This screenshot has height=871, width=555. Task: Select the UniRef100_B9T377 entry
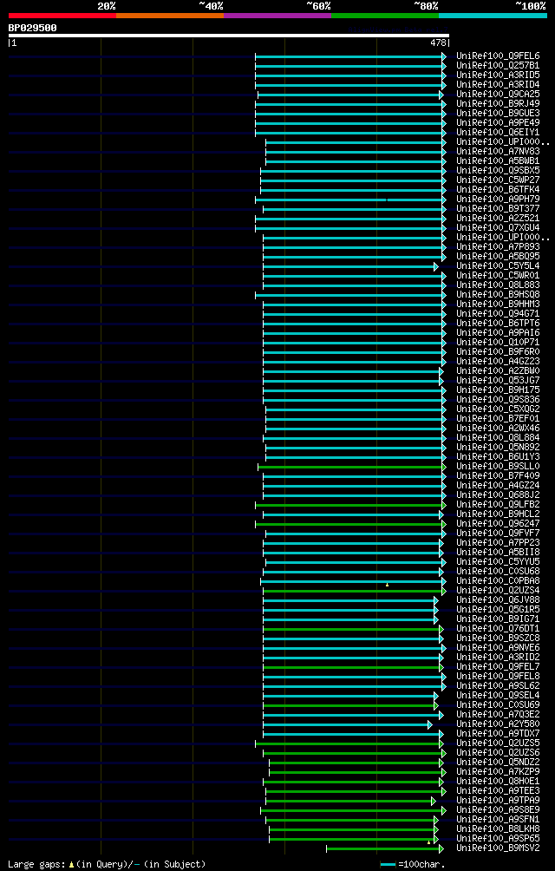point(498,209)
